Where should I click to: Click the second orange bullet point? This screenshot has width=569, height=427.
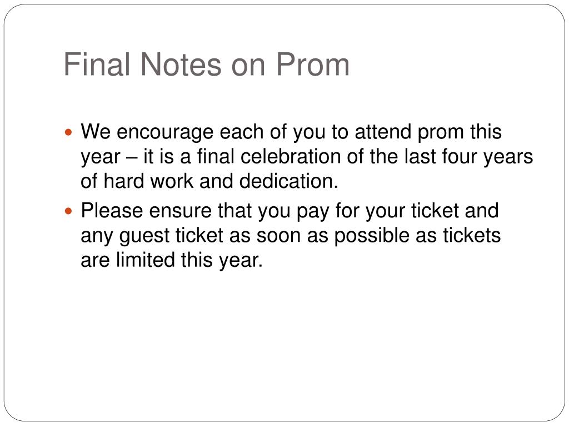(68, 211)
